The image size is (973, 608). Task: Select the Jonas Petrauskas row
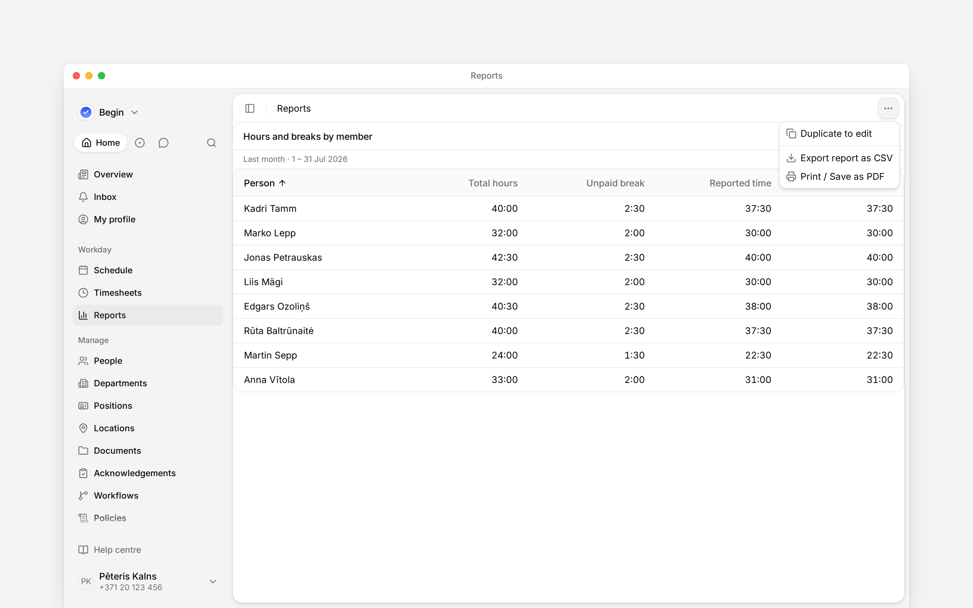click(x=568, y=258)
